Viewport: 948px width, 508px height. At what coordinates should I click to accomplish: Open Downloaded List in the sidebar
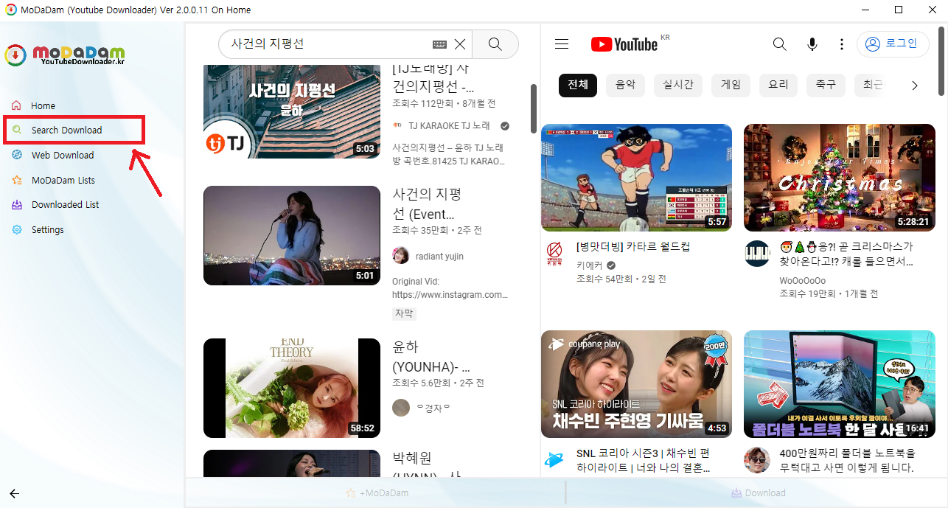(x=65, y=205)
